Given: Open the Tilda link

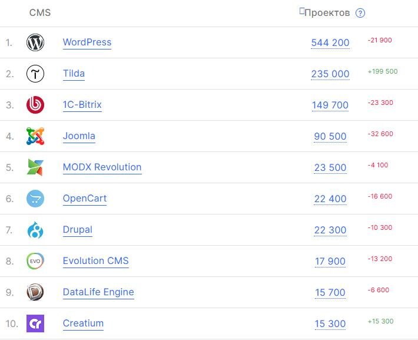Looking at the screenshot, I should click(x=74, y=74).
